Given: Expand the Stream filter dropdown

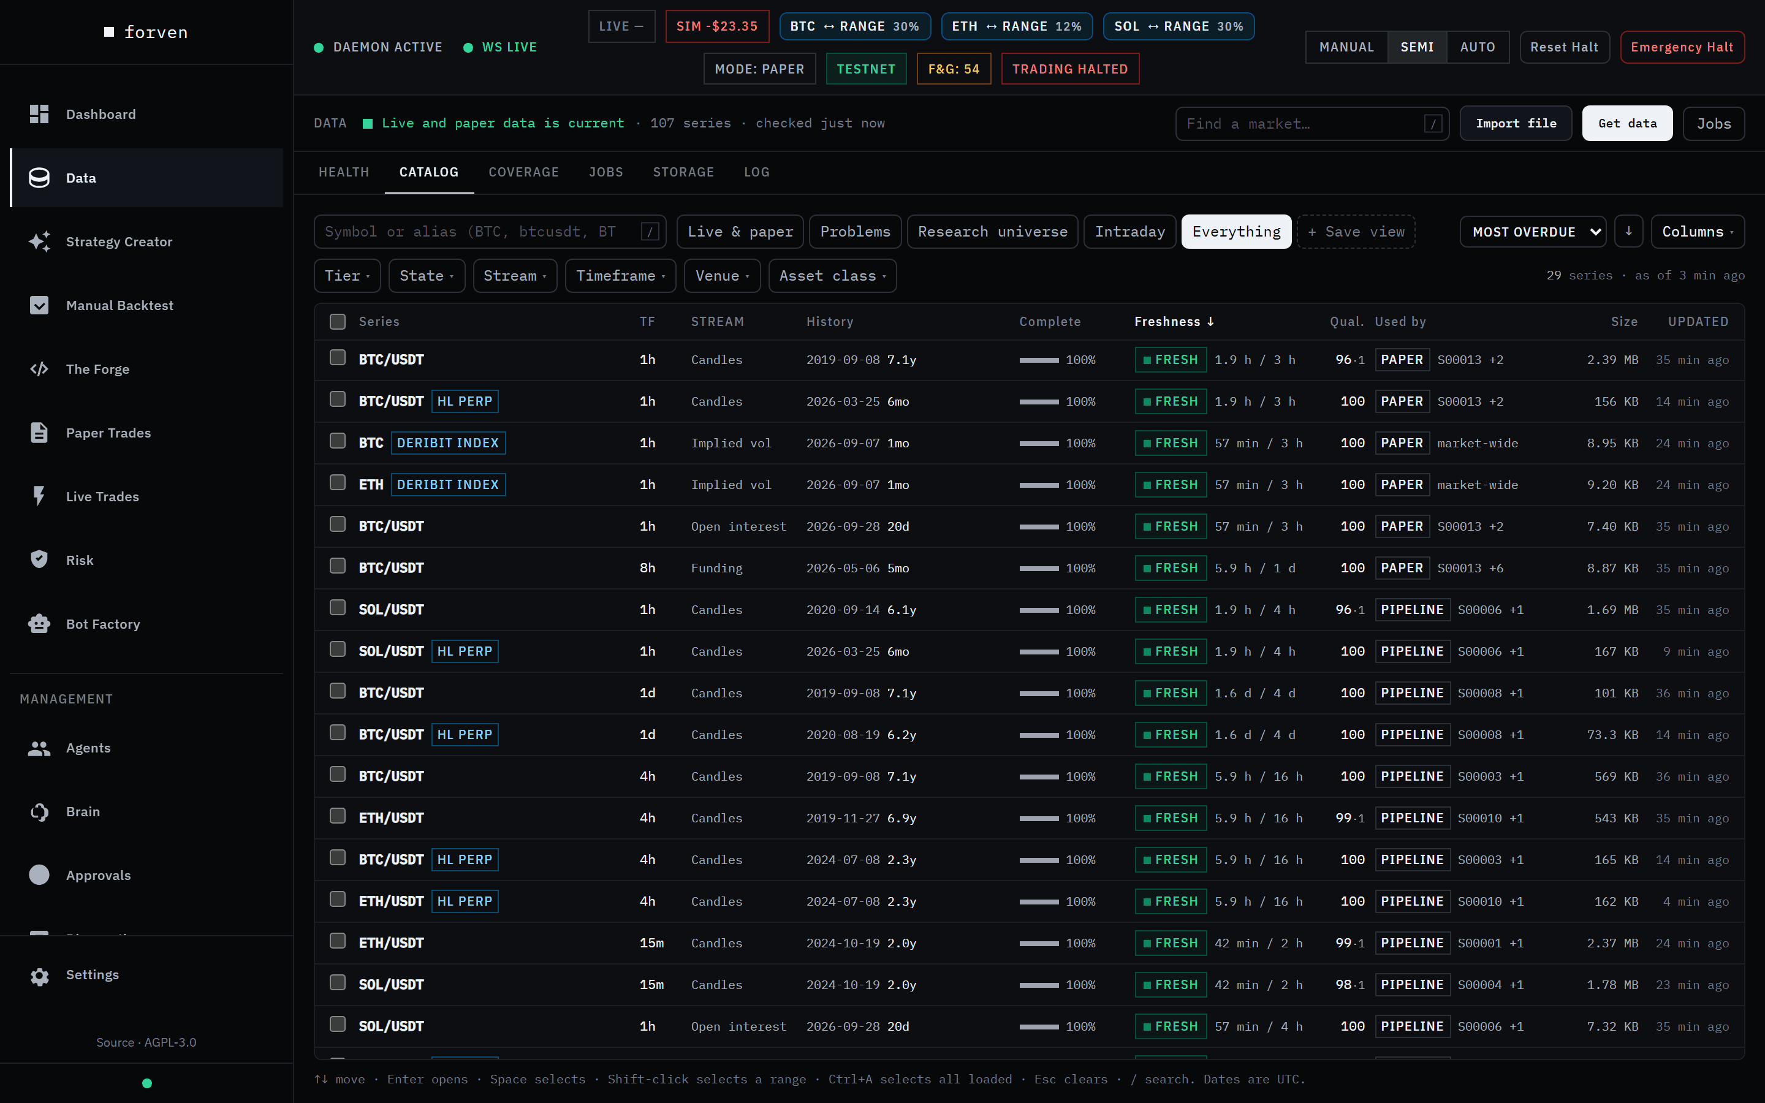Looking at the screenshot, I should pos(515,276).
